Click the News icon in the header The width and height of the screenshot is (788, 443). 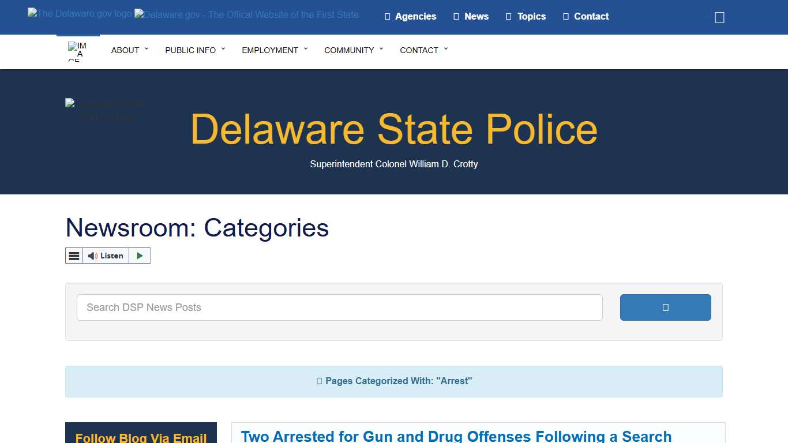(455, 16)
